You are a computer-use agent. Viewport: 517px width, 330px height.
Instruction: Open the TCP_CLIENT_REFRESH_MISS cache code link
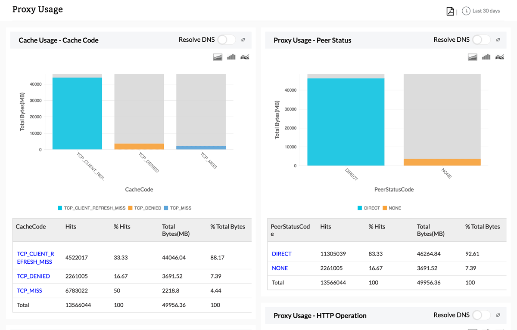coord(35,258)
